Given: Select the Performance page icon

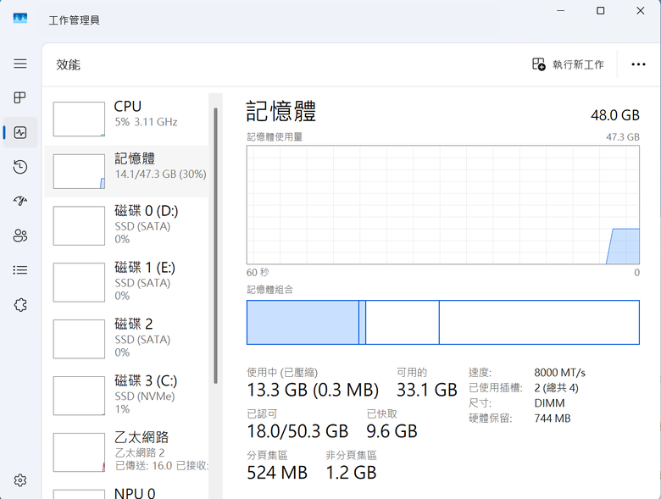Looking at the screenshot, I should (19, 133).
